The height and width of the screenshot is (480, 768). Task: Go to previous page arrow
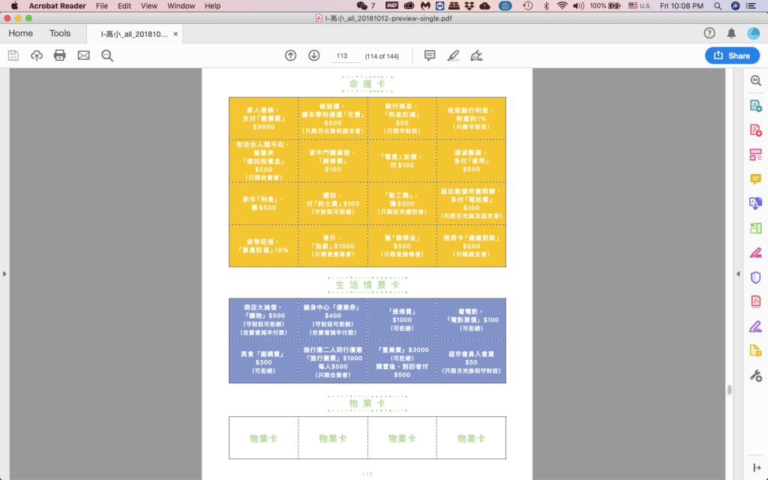(x=291, y=55)
